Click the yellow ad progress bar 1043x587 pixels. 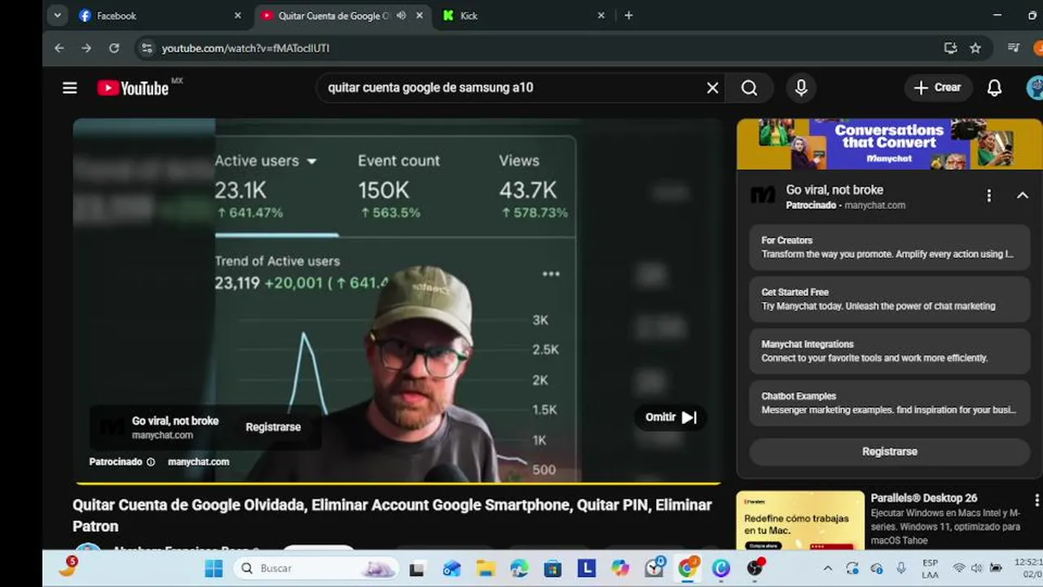pos(397,483)
